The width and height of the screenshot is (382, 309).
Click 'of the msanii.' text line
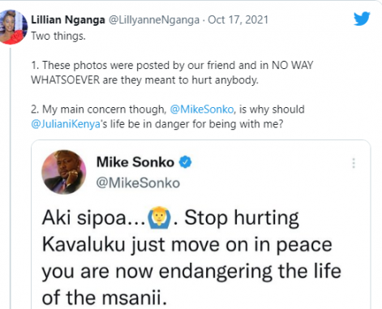point(105,298)
